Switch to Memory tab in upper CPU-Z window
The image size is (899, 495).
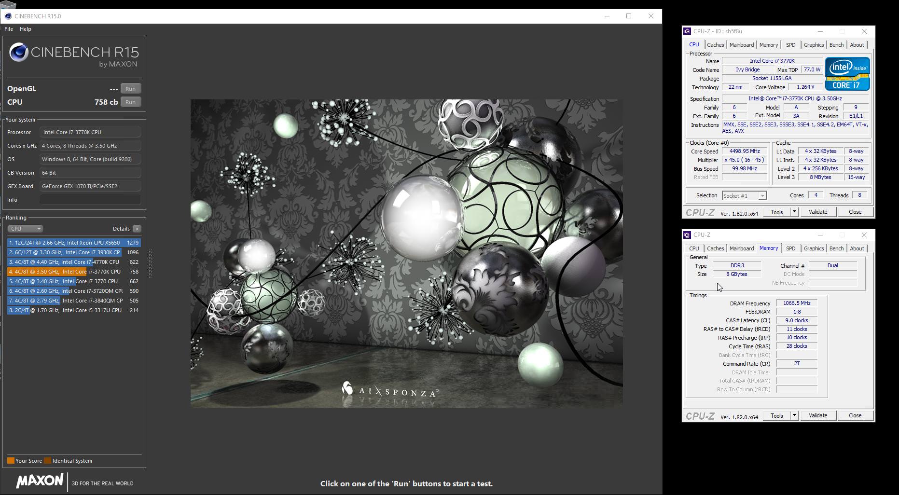[x=769, y=45]
